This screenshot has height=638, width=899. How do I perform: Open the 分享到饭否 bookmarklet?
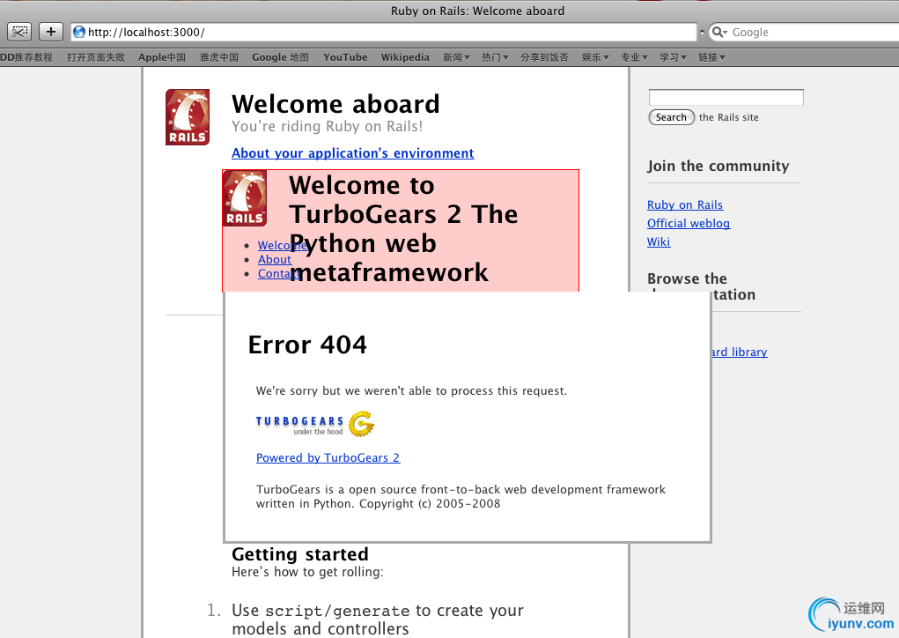point(545,57)
